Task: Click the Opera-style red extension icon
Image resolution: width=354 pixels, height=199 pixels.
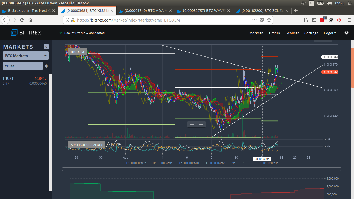Action: coord(339,20)
